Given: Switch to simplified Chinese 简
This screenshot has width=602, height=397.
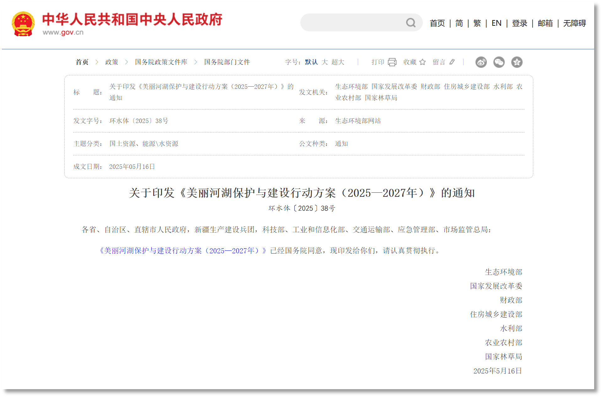Looking at the screenshot, I should [459, 23].
